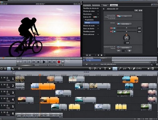Solo track 1
The height and width of the screenshot is (120, 158).
(2, 78)
